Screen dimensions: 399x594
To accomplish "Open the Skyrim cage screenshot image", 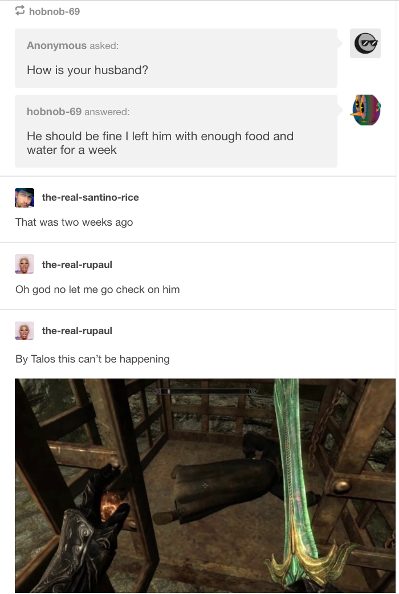I will tap(205, 486).
